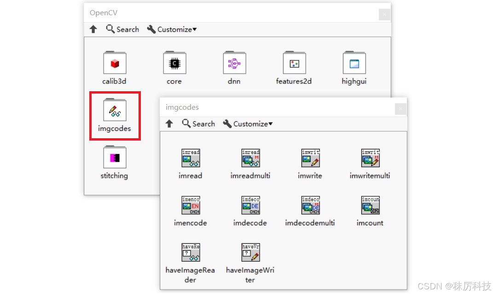This screenshot has width=493, height=294.
Task: Open the dnn subpalette folder
Action: coord(234,63)
